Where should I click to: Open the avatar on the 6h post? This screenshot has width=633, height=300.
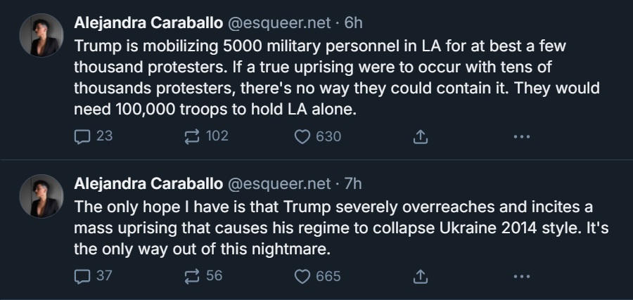tap(41, 35)
